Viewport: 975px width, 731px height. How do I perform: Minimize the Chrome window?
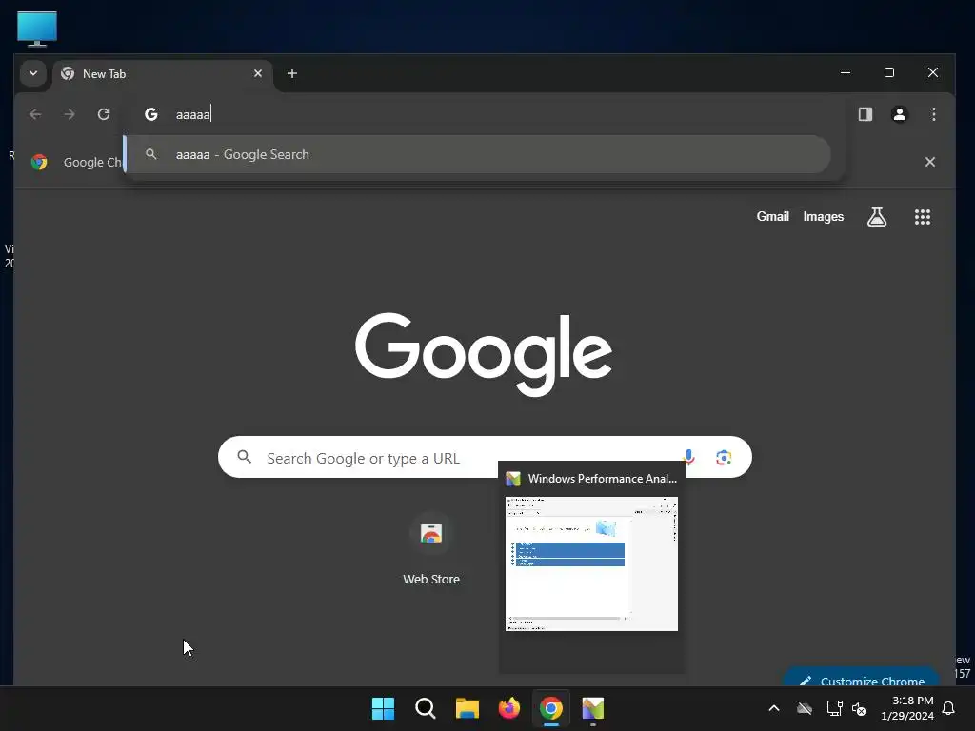tap(846, 72)
